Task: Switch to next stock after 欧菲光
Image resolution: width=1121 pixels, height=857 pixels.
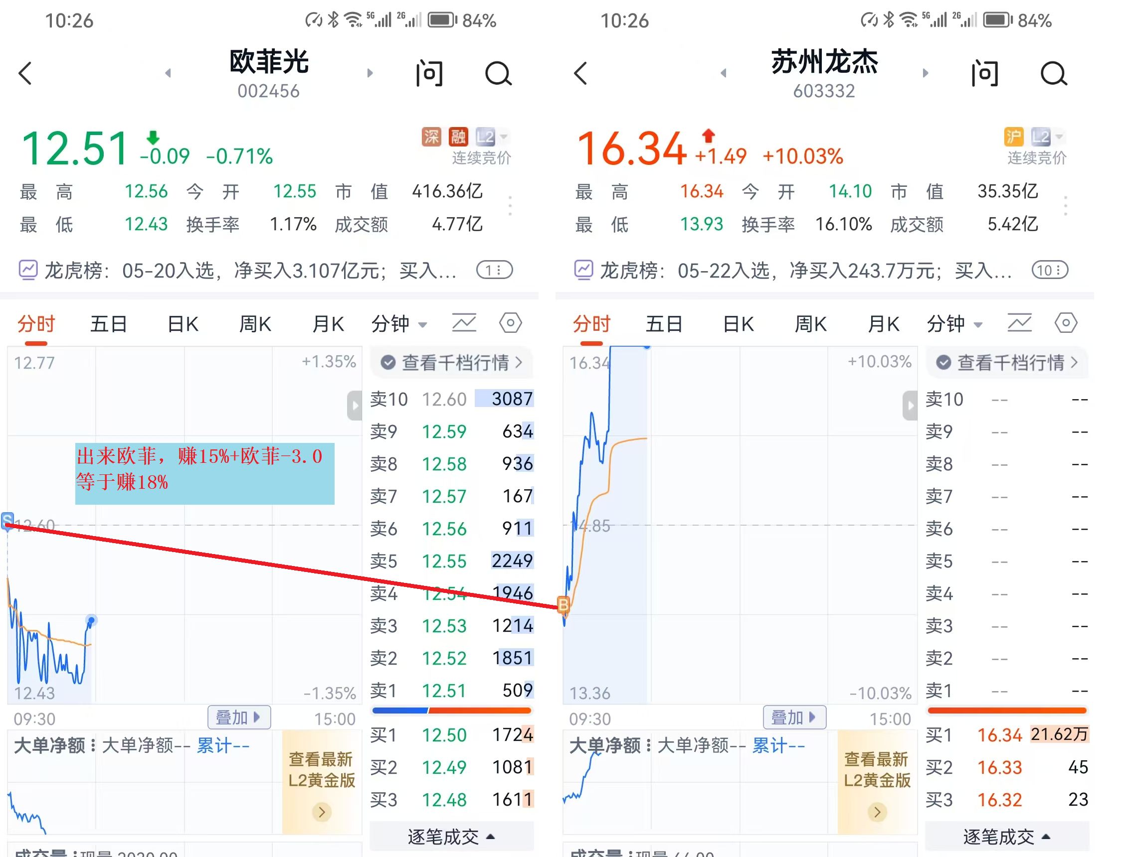Action: [x=370, y=73]
